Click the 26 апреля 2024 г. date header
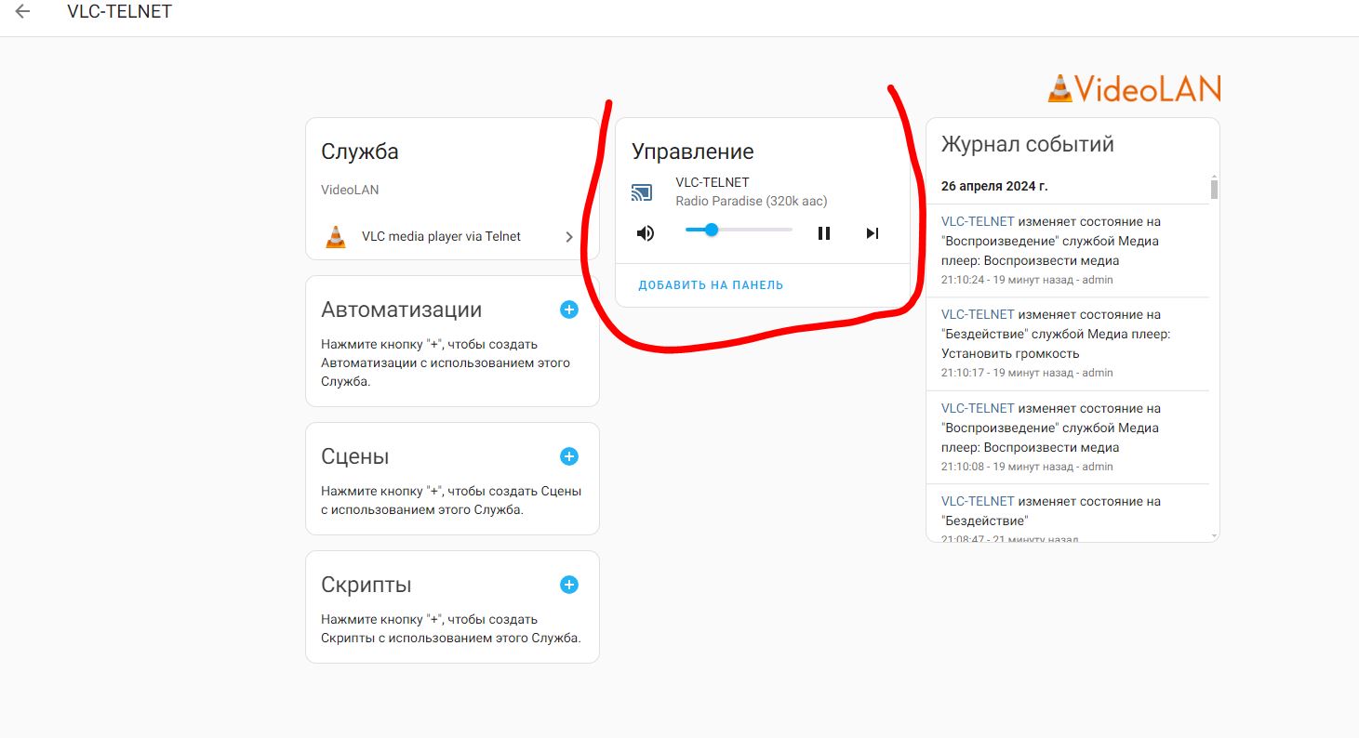This screenshot has height=738, width=1359. click(x=994, y=186)
